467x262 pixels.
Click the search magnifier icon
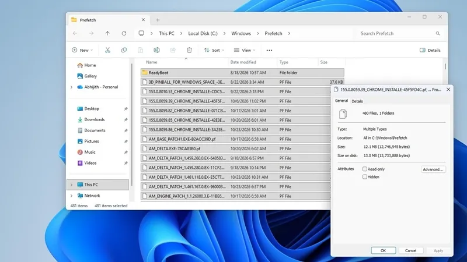[437, 33]
